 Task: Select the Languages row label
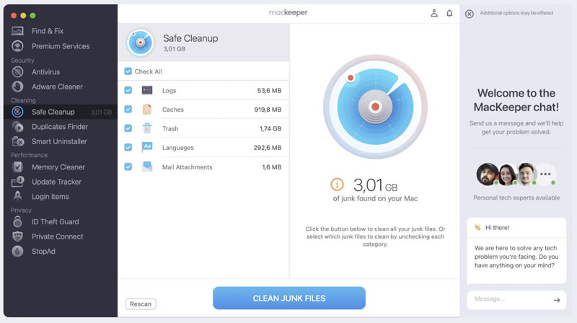coord(177,148)
